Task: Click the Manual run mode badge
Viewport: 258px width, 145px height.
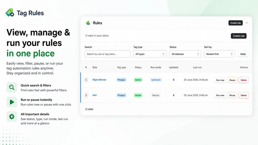Action: click(156, 95)
